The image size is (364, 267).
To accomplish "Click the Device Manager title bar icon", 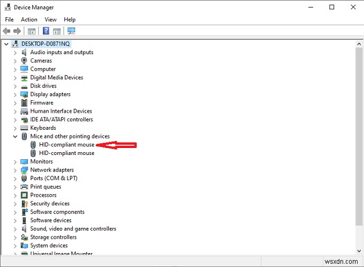I will [x=7, y=7].
